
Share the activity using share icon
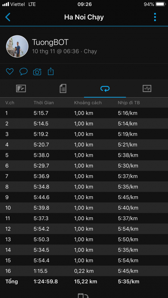[51, 72]
